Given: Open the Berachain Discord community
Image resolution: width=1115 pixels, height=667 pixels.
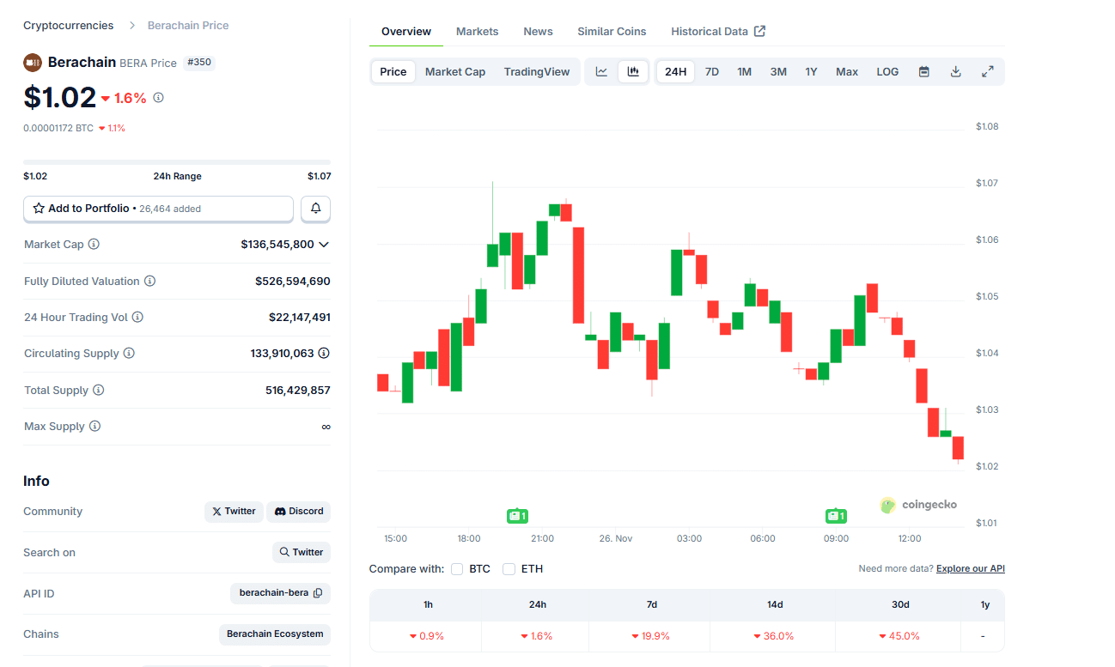Looking at the screenshot, I should click(x=298, y=511).
